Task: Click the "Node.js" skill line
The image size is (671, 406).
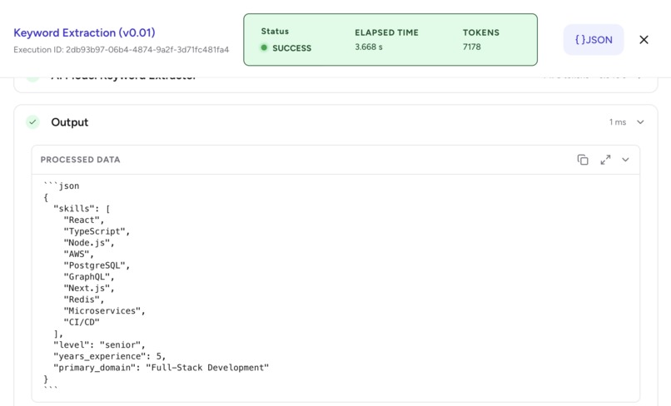Action: point(89,243)
